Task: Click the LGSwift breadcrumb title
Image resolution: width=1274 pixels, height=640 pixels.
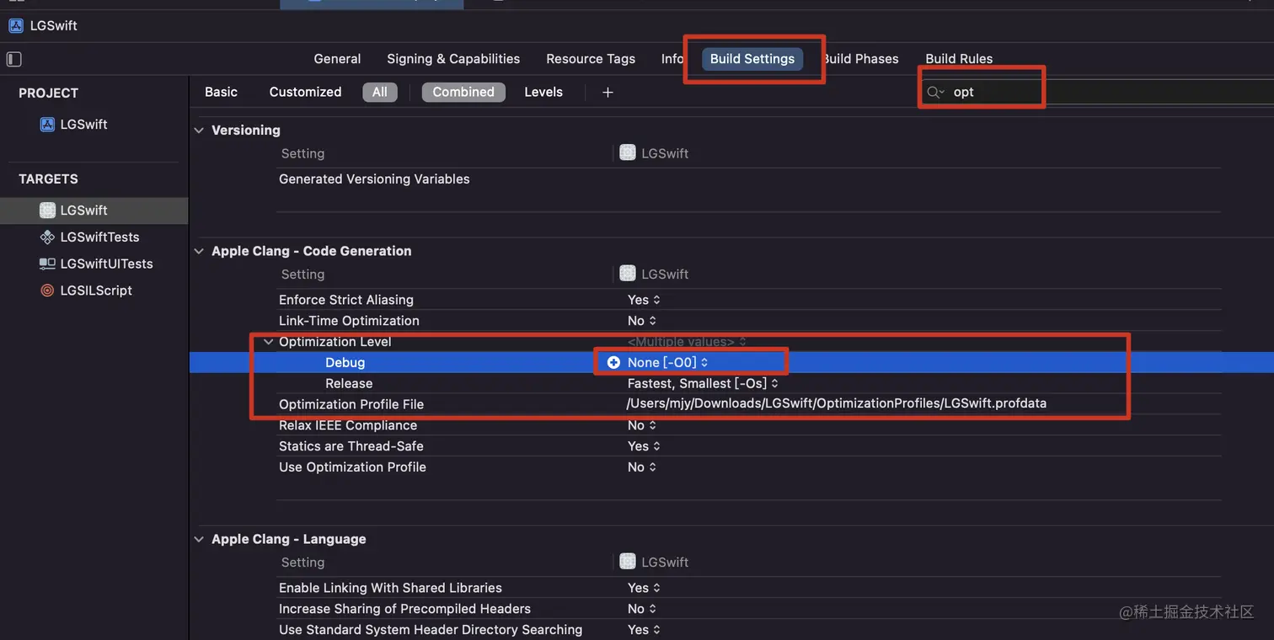Action: [53, 25]
